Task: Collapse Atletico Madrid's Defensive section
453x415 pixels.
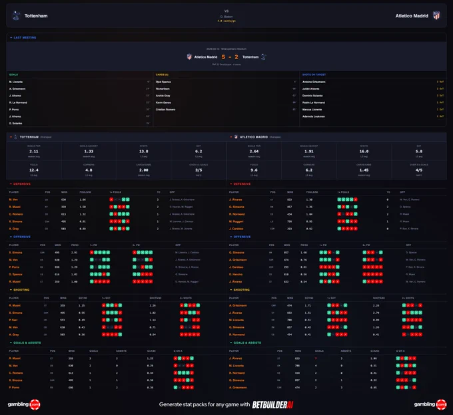Action: (231, 184)
